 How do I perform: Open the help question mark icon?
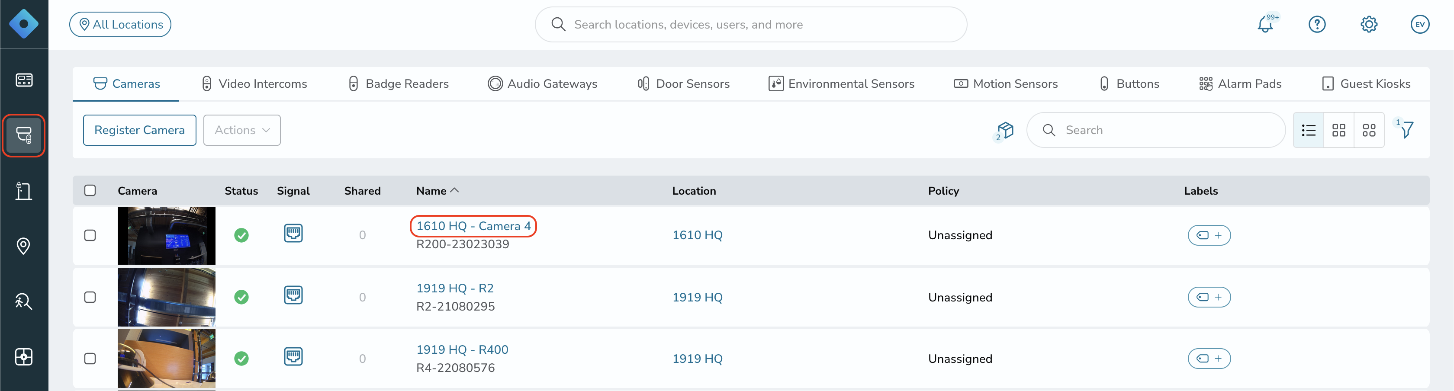[x=1317, y=24]
